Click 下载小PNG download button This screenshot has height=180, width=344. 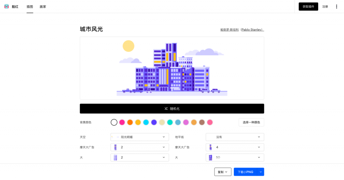246,172
